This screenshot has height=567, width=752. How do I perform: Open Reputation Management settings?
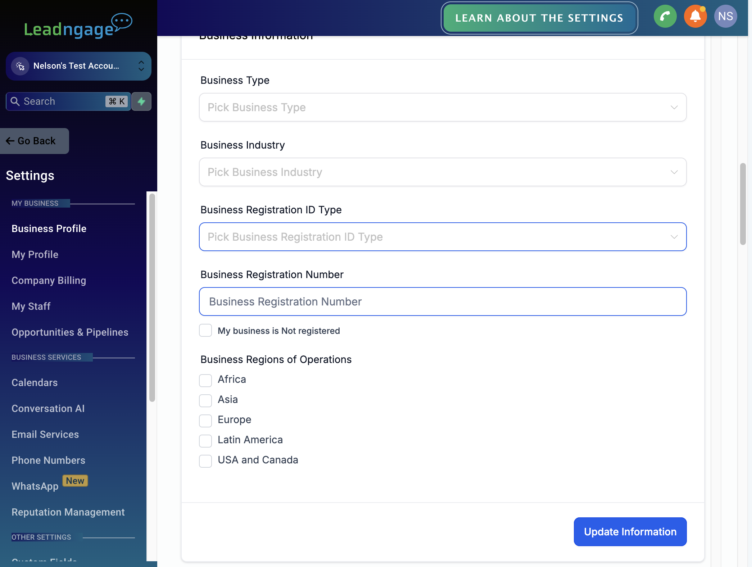point(68,512)
